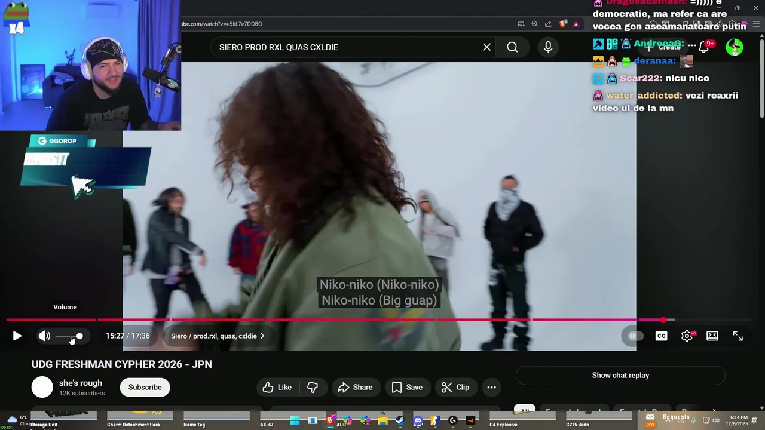Click Brave browser taskbar icon
The height and width of the screenshot is (430, 765).
[331, 421]
